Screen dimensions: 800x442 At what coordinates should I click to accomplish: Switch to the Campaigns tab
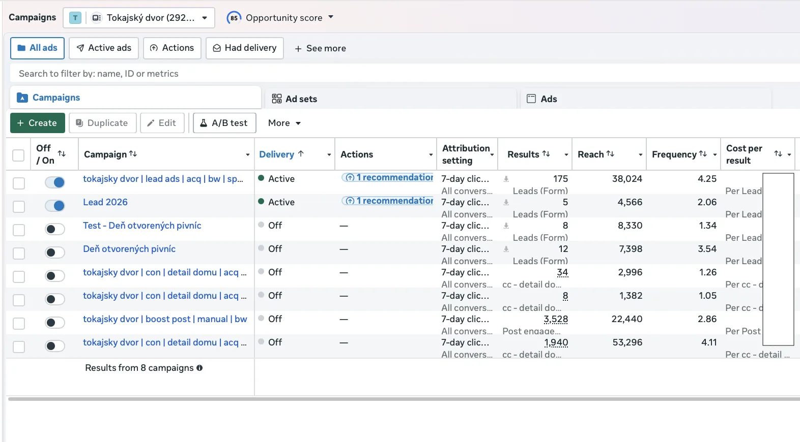135,98
